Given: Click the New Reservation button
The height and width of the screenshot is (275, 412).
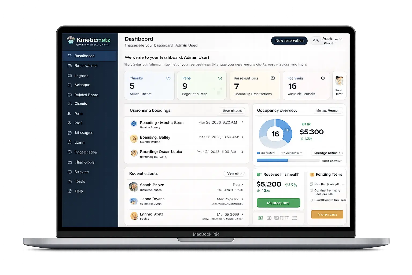Looking at the screenshot, I should click(289, 41).
